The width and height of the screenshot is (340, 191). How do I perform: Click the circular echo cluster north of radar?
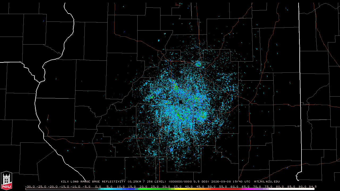pos(198,64)
